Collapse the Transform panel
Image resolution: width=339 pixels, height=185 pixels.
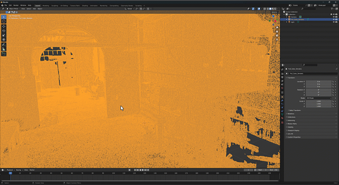291,78
